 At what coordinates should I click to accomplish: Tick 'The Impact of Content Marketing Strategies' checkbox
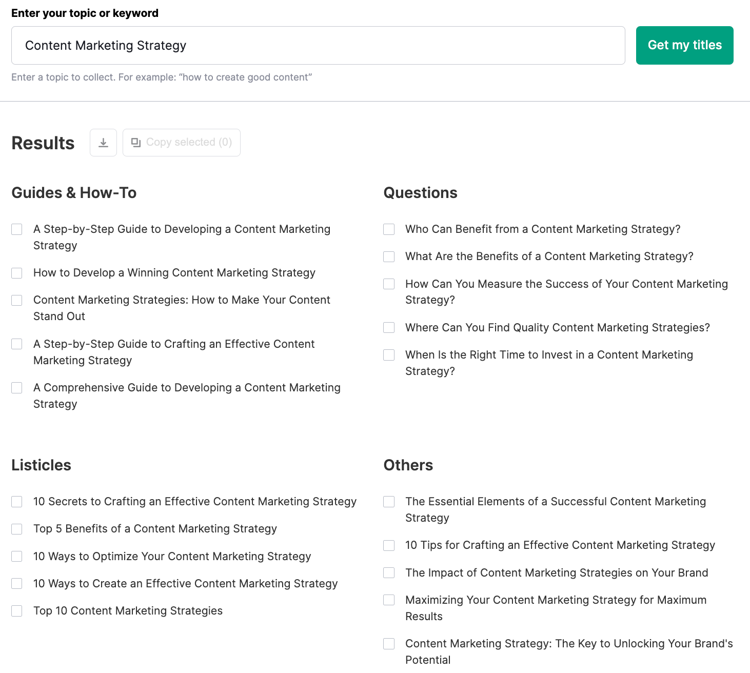(389, 573)
